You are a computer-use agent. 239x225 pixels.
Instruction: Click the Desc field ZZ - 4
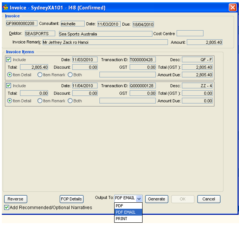coord(197,86)
